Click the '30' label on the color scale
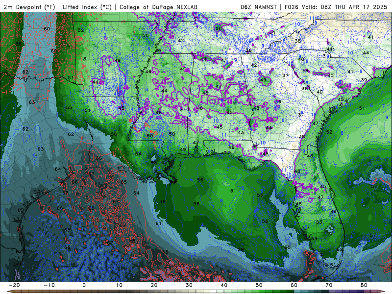The width and height of the screenshot is (392, 294). (189, 285)
